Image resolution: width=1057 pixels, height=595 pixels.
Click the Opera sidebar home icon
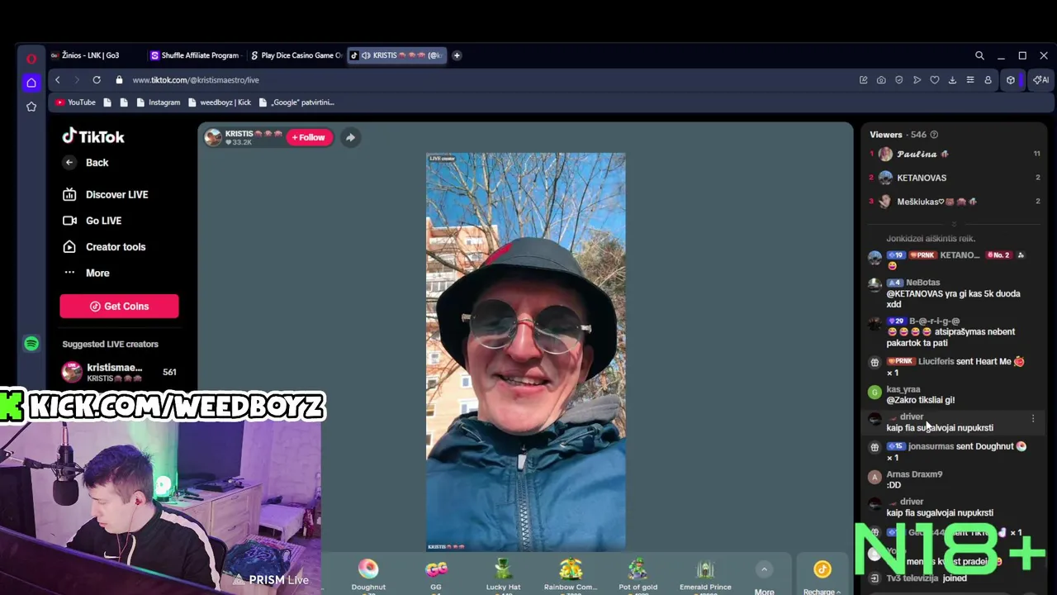point(31,83)
